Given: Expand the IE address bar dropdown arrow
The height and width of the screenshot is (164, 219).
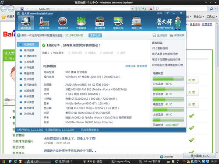Looking at the screenshot, I should coord(132,9).
